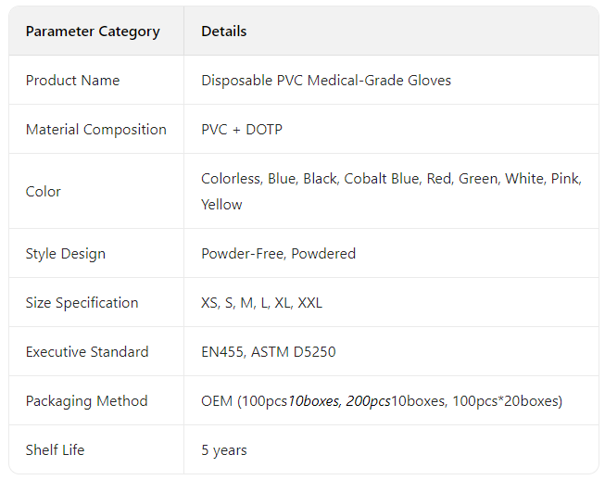Select the Product Name row label
The image size is (605, 480).
[72, 81]
